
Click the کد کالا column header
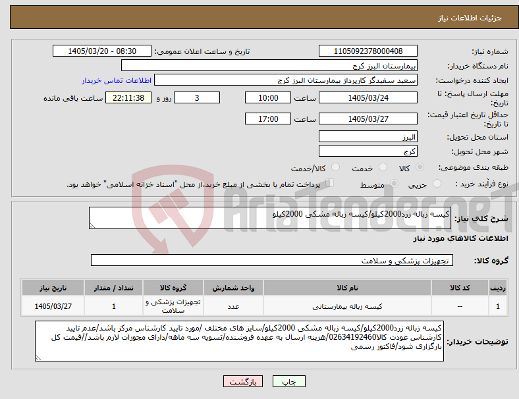[x=460, y=288]
